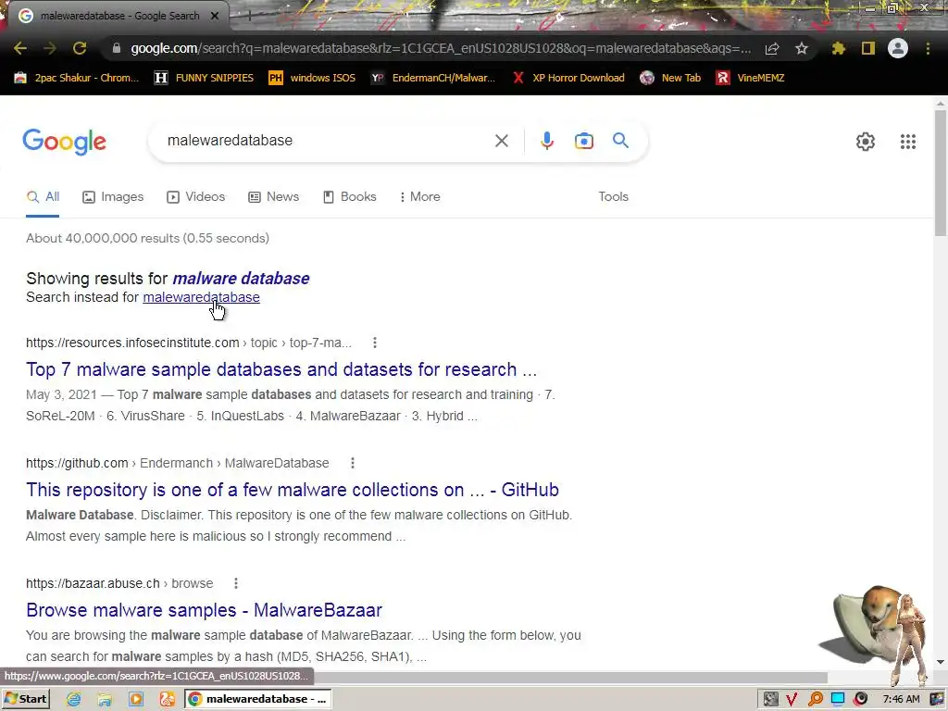Click the 7:46 AM clock
Screen dimensions: 948x711
pyautogui.click(x=901, y=699)
